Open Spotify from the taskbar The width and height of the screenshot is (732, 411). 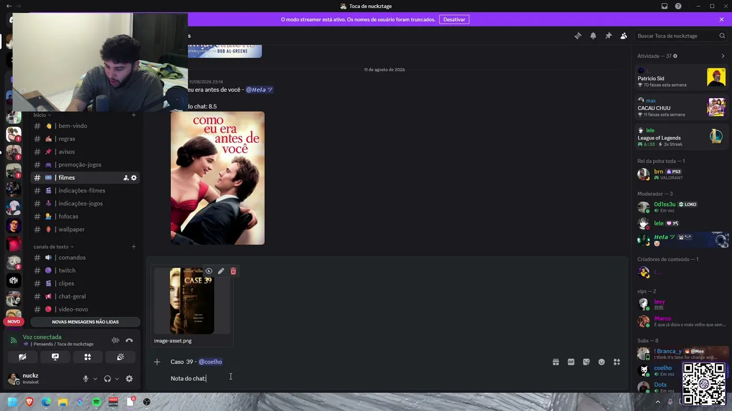tap(96, 402)
